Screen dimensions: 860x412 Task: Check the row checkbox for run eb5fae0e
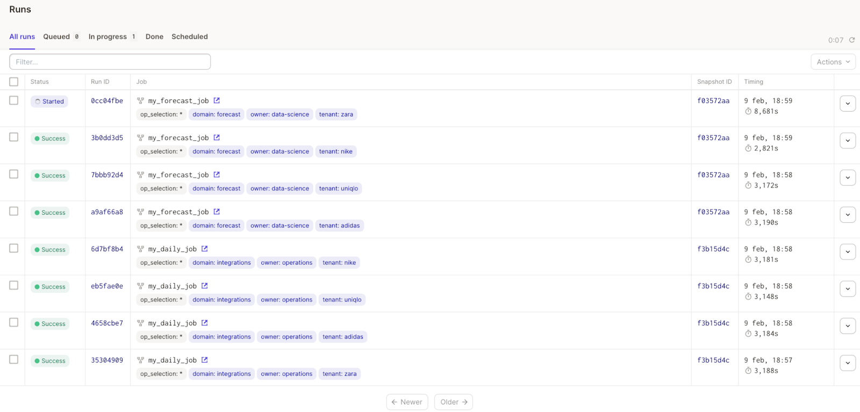point(14,285)
